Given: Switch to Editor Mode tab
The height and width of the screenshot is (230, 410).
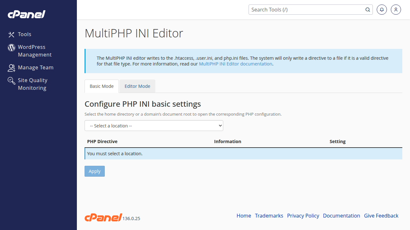Looking at the screenshot, I should [x=137, y=86].
